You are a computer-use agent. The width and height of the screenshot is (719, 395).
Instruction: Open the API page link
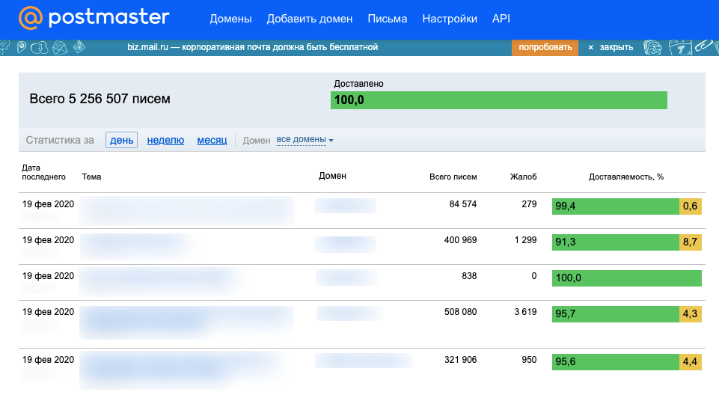pos(501,19)
